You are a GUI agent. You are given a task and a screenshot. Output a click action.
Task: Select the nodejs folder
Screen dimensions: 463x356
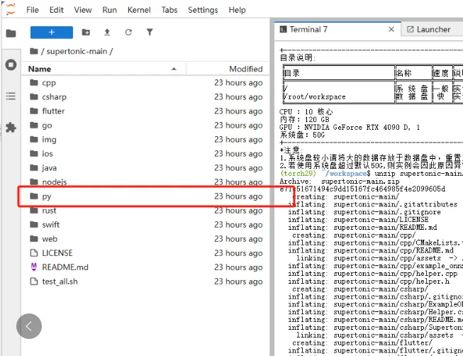(145, 182)
